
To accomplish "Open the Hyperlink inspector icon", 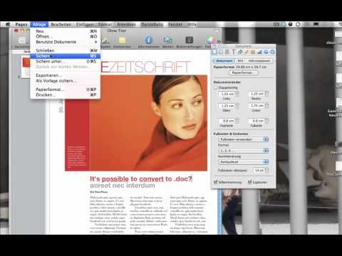I will (266, 52).
